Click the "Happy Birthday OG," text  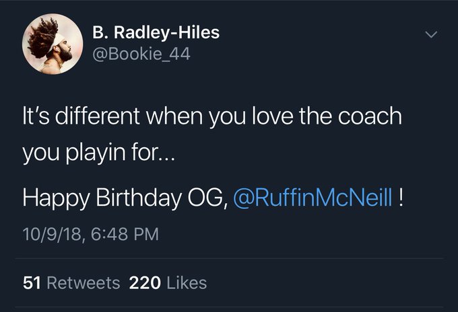(x=124, y=199)
